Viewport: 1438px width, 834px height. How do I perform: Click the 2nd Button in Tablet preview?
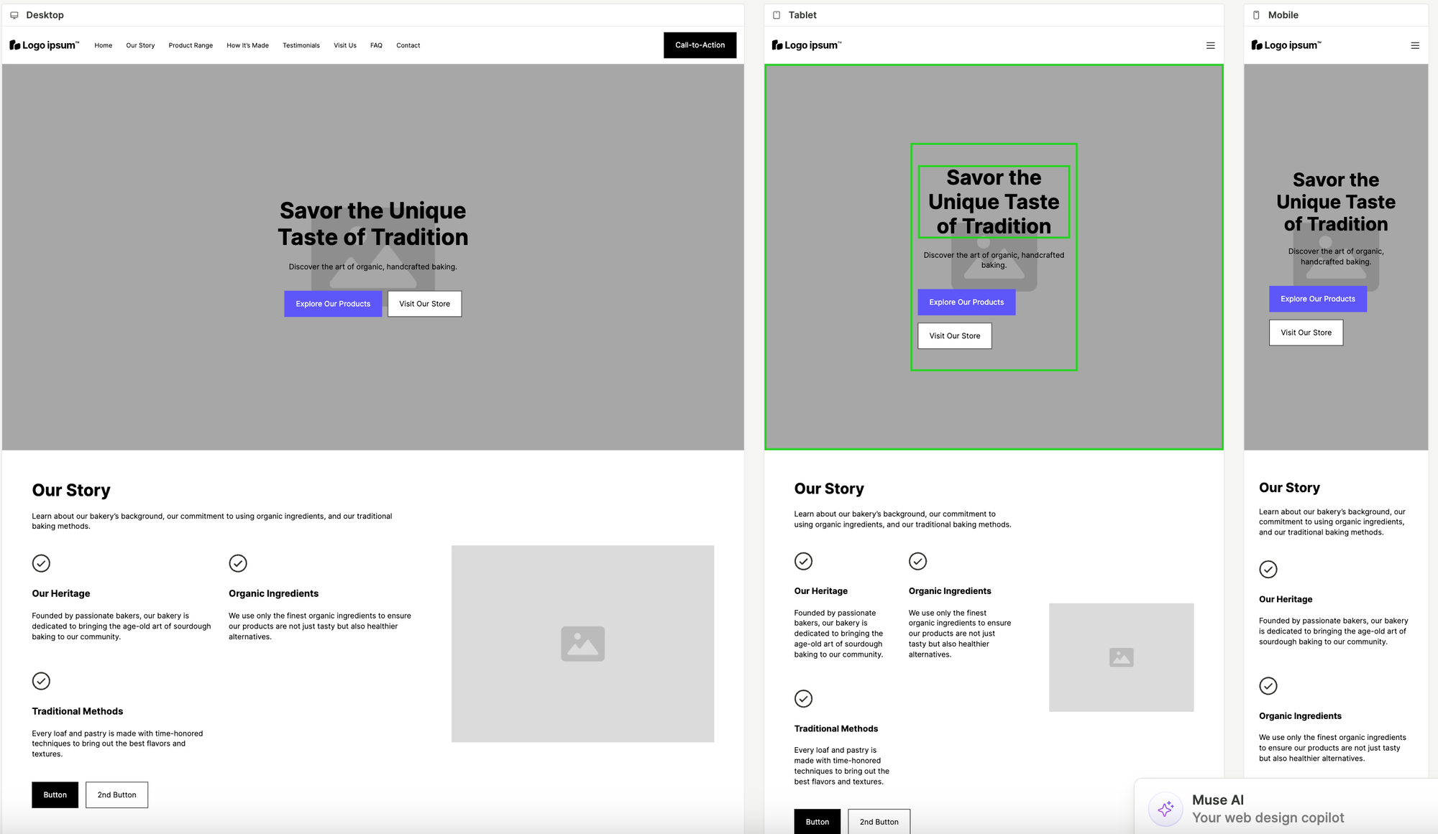click(x=879, y=821)
